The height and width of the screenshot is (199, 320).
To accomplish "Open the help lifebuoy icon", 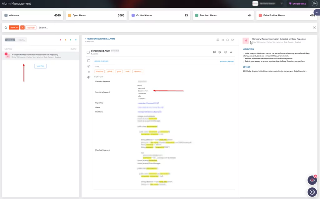I will (312, 192).
